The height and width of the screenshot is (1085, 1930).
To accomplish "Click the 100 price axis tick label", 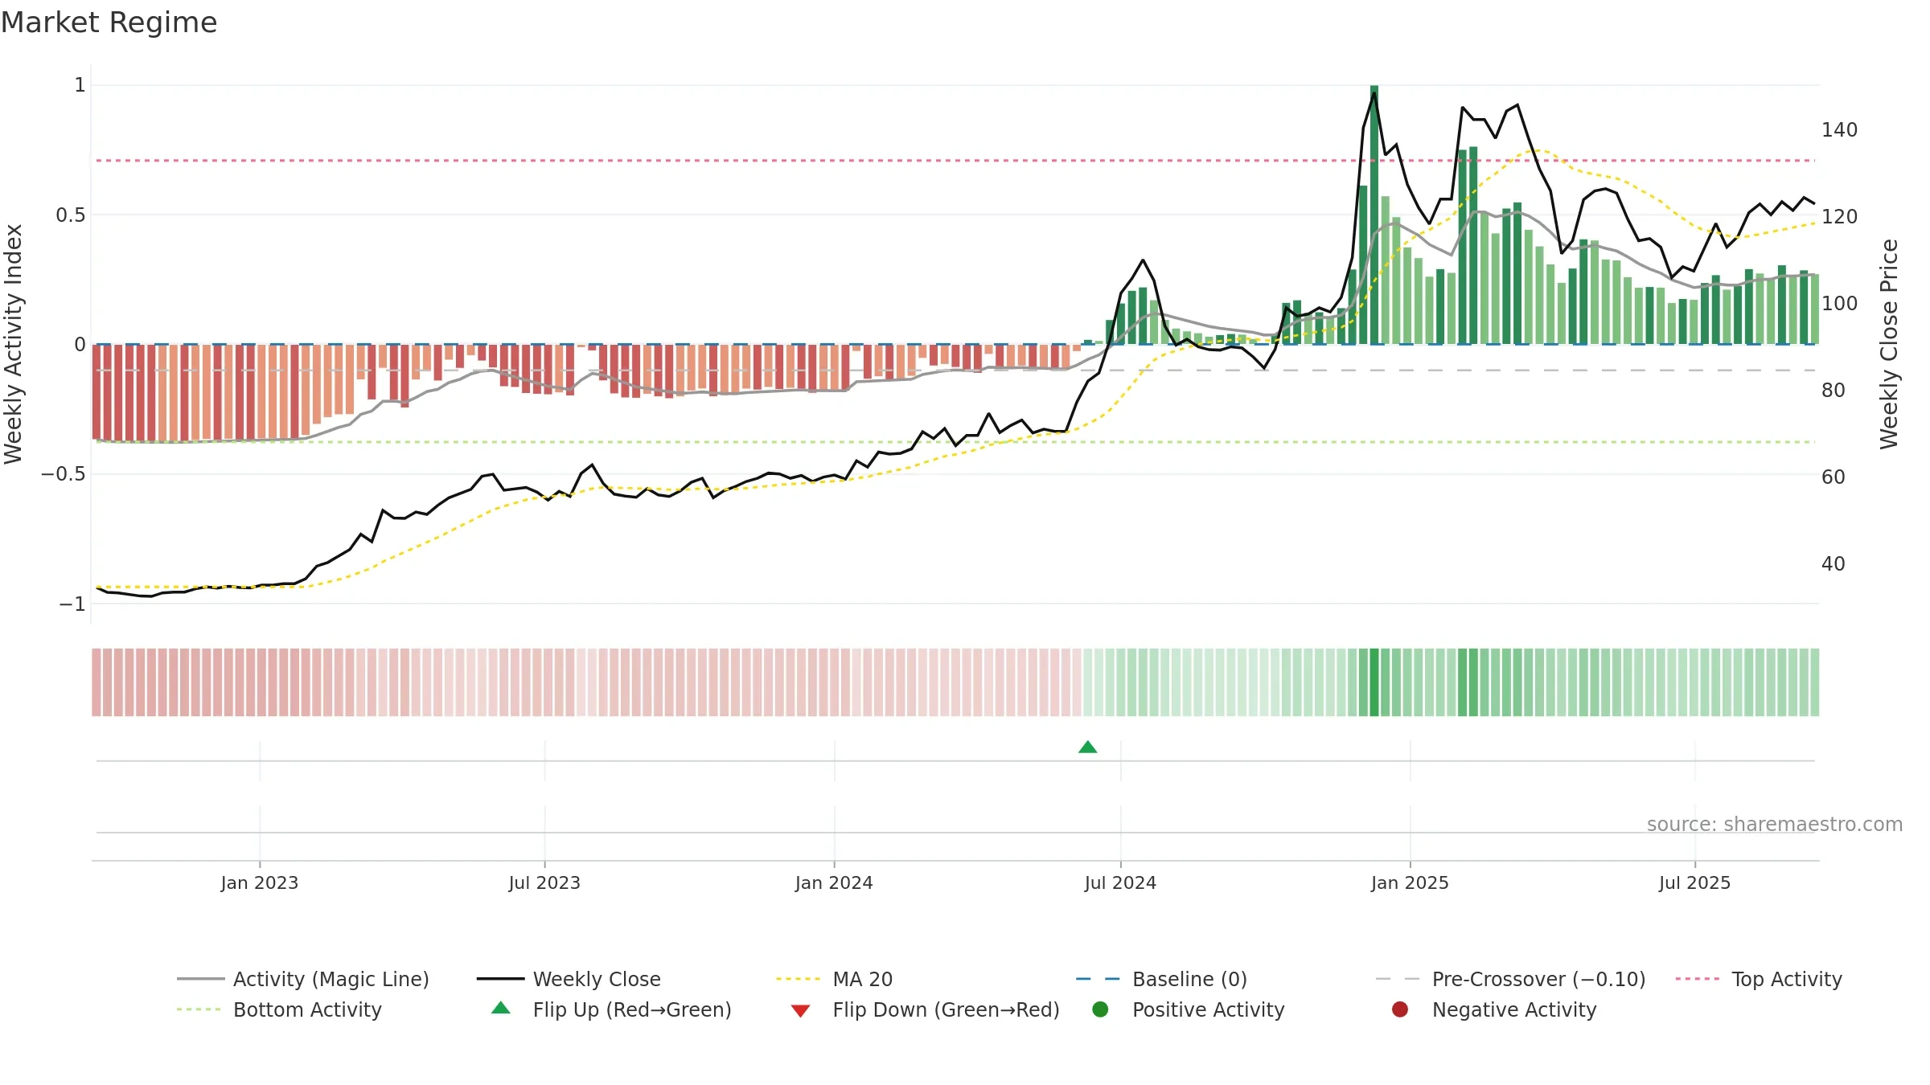I will [x=1840, y=304].
